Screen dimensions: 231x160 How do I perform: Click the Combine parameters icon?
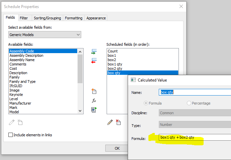pyautogui.click(x=94, y=110)
